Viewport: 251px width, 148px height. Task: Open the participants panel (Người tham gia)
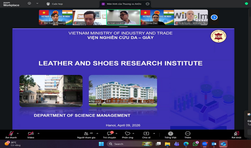[86, 134]
